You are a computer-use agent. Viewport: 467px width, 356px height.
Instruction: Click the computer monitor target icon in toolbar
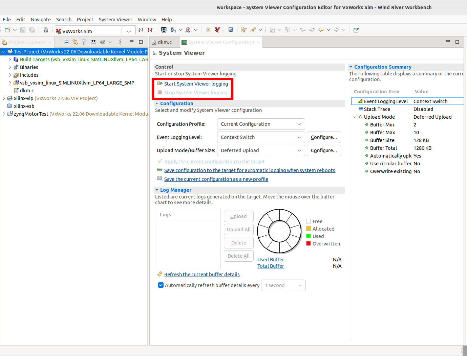click(x=164, y=30)
